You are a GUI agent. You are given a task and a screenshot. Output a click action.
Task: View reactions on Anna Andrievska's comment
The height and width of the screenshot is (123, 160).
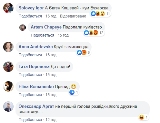[84, 52]
